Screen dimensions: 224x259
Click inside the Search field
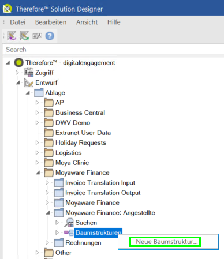click(114, 50)
